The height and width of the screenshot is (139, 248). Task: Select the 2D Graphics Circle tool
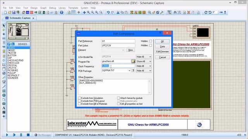pos(4,95)
